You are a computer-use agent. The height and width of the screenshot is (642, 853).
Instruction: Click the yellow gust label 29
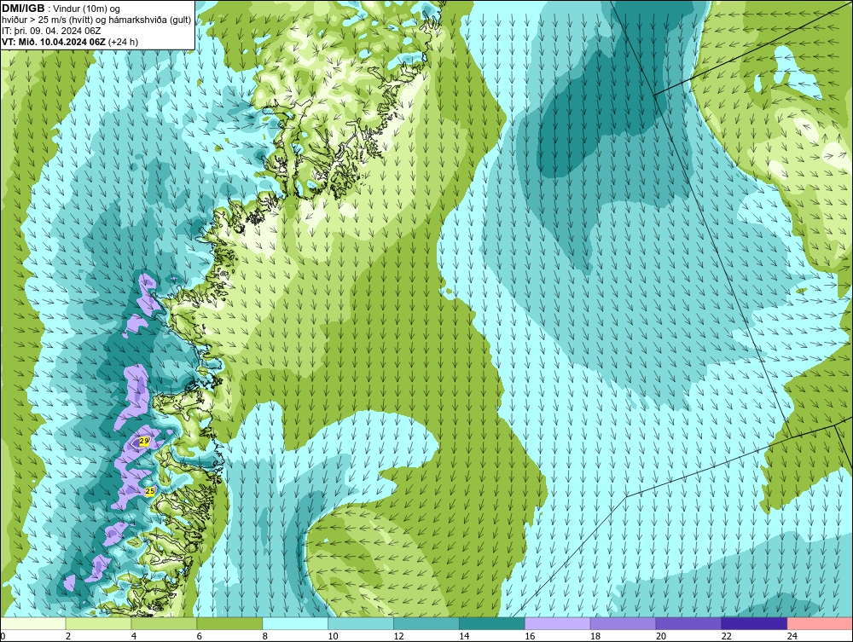point(144,442)
